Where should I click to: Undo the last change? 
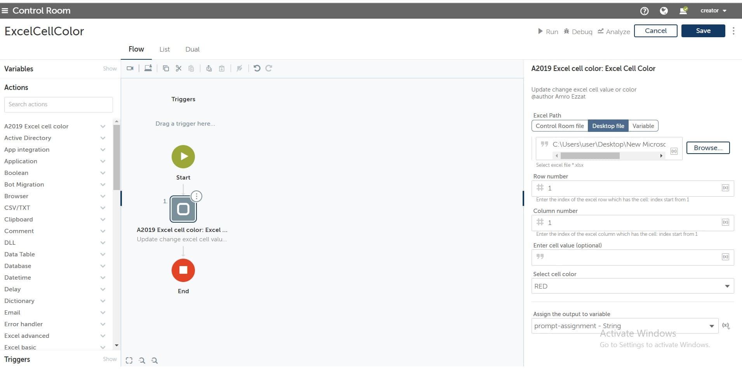pyautogui.click(x=257, y=68)
